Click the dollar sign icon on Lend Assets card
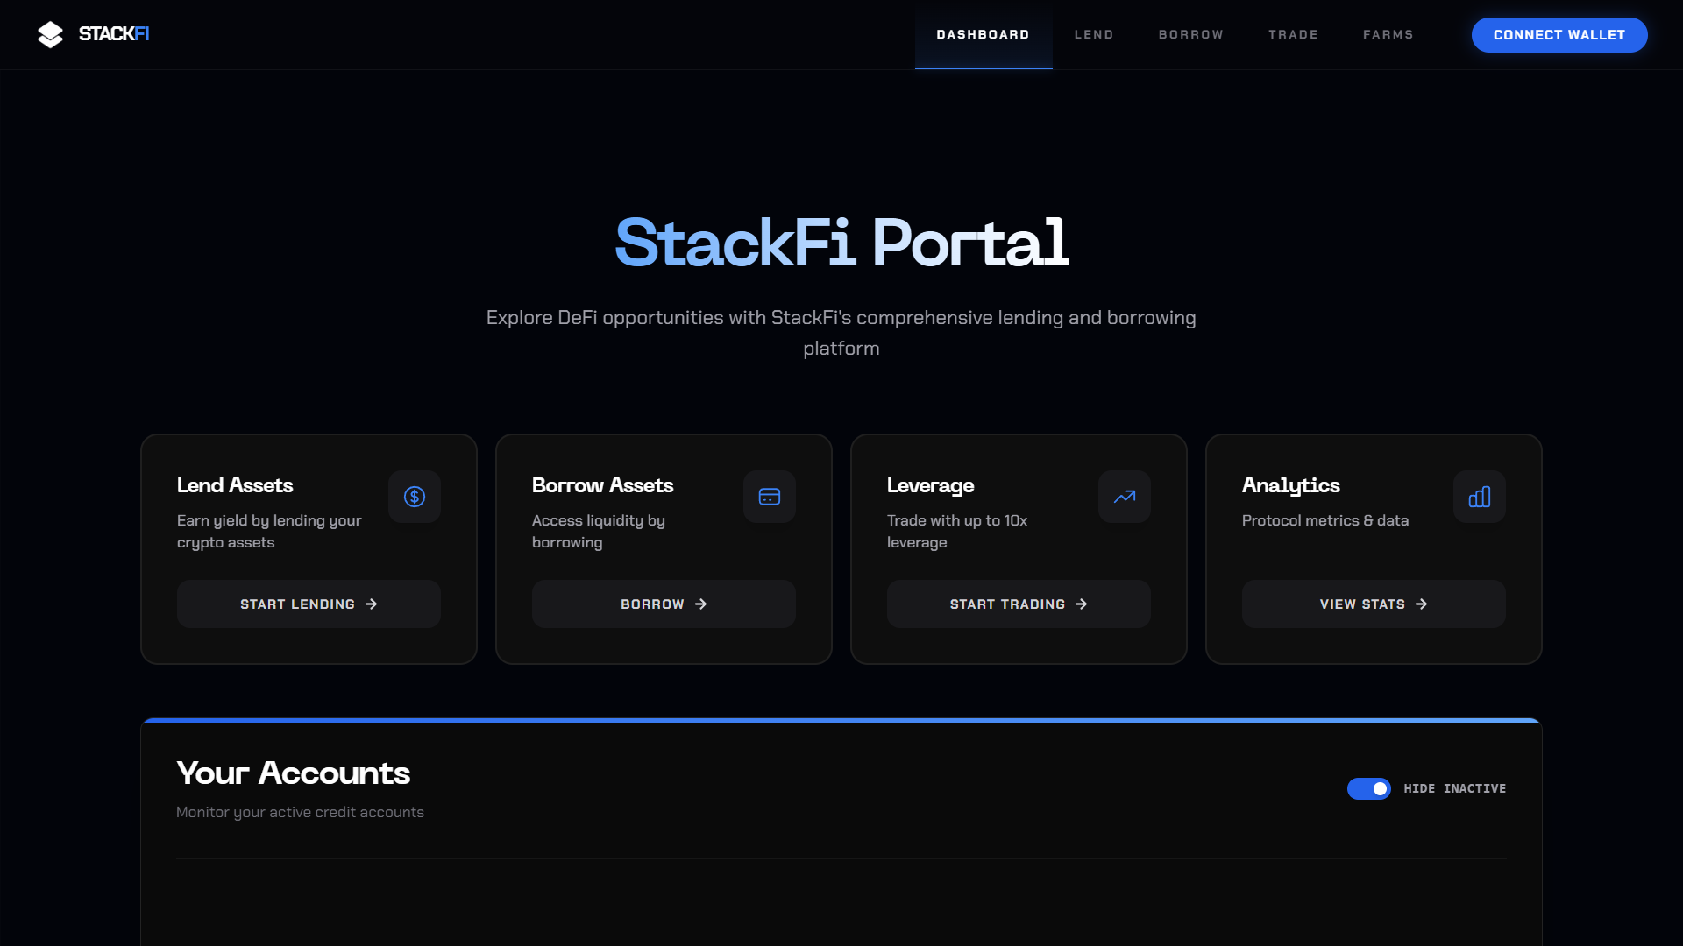The height and width of the screenshot is (946, 1683). [415, 497]
